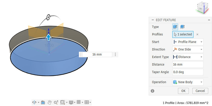
Task: Click the Taper Angle input field
Action: [188, 72]
